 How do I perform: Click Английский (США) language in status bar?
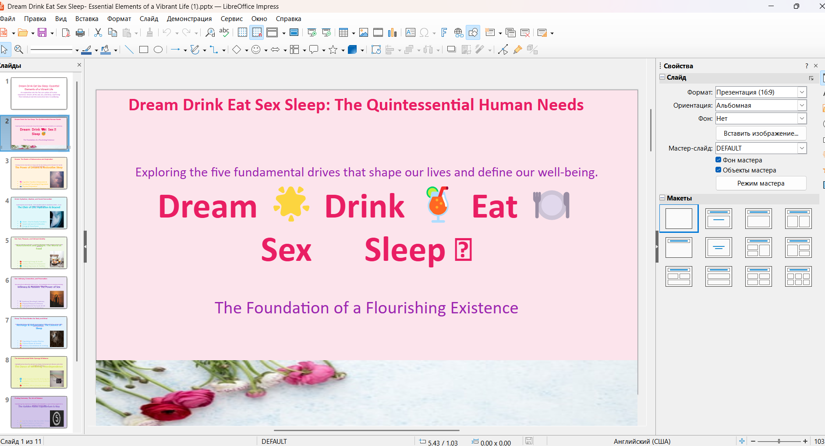(x=642, y=441)
